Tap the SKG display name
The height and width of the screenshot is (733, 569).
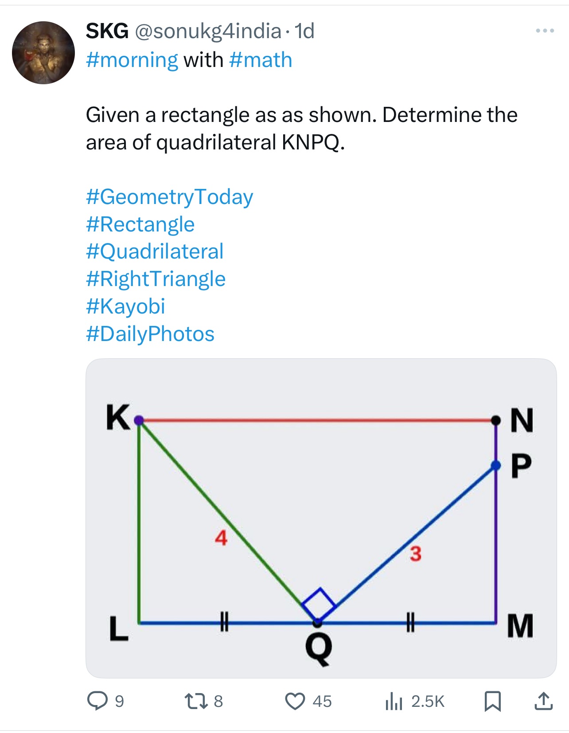click(107, 31)
